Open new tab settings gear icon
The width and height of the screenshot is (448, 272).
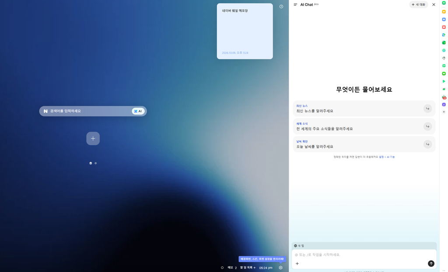click(280, 268)
